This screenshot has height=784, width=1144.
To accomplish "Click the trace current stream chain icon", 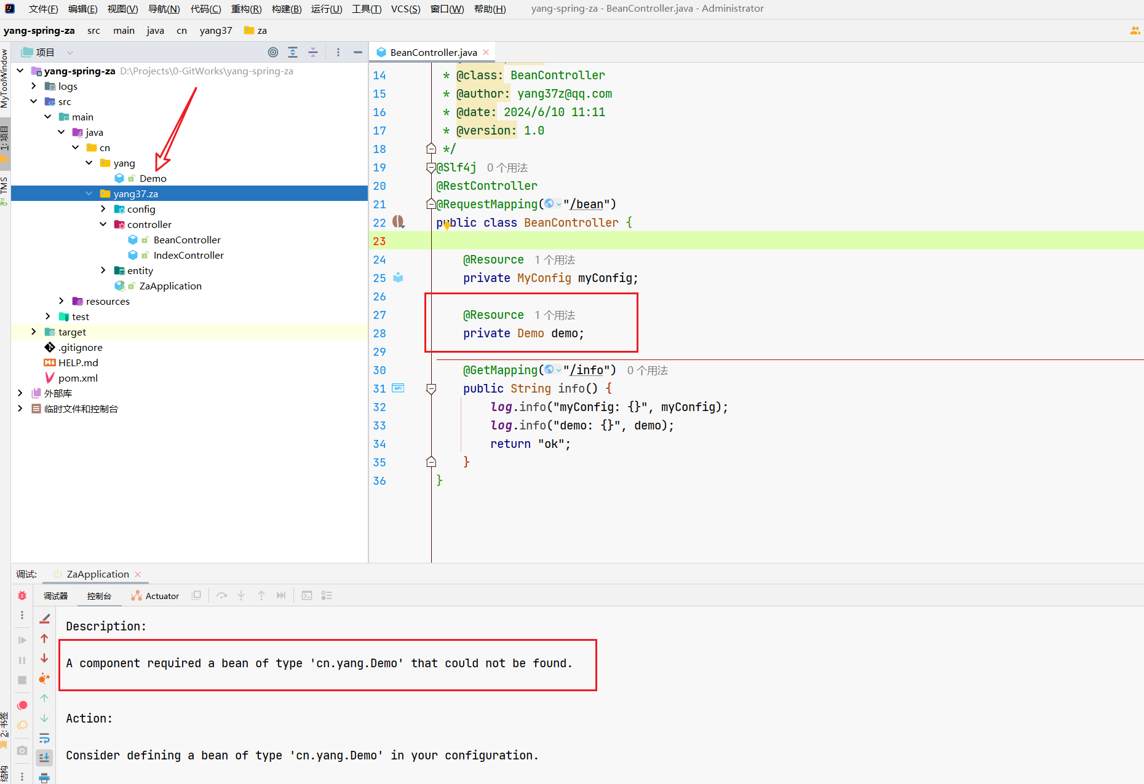I will click(327, 595).
